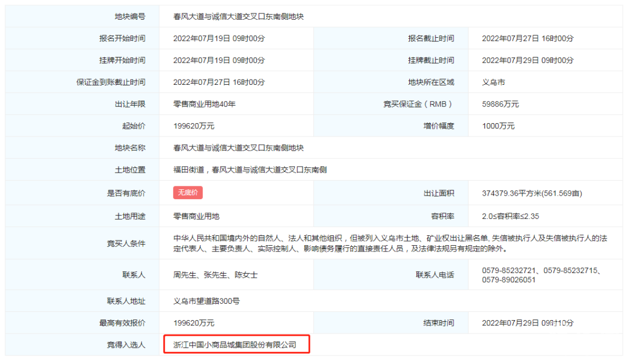Click the 出让面积 value 374379.36平方米
The image size is (628, 359).
tap(531, 193)
